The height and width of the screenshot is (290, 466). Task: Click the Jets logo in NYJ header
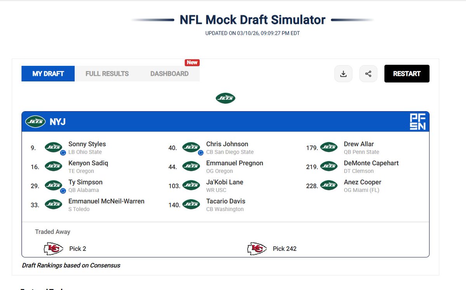tap(35, 122)
